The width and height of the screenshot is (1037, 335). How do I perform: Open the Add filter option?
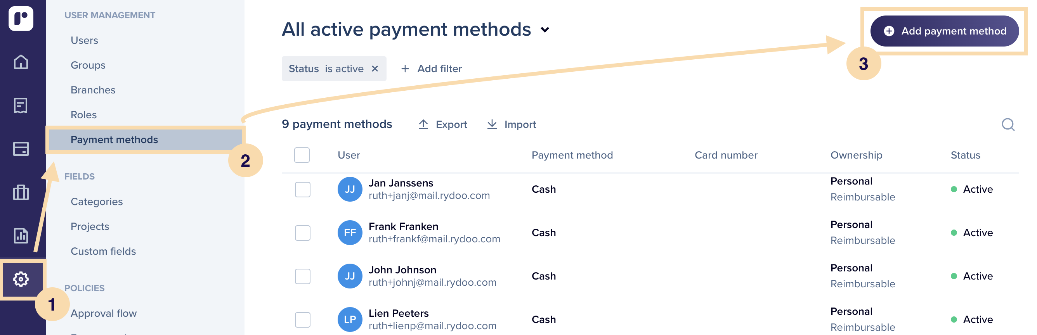click(x=432, y=69)
